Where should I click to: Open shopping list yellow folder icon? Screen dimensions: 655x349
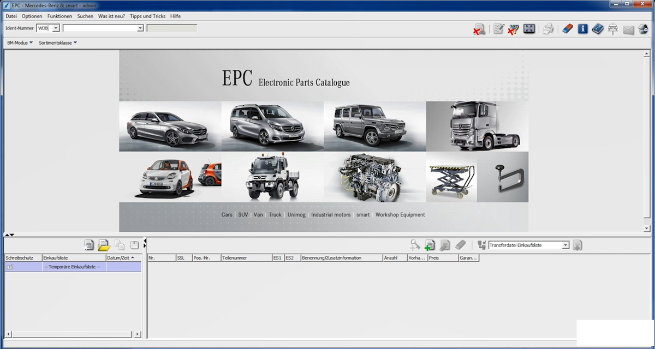click(x=104, y=245)
